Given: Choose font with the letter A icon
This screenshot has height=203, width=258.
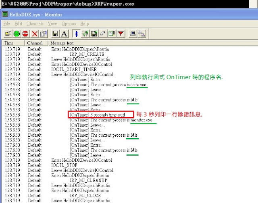Looking at the screenshot, I should [64, 34].
